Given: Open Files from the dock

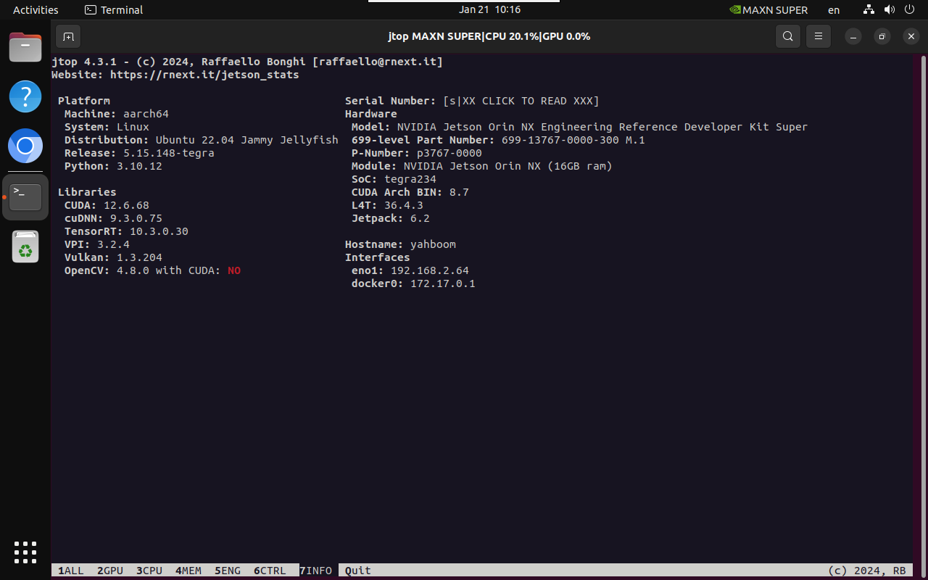Looking at the screenshot, I should pyautogui.click(x=25, y=49).
